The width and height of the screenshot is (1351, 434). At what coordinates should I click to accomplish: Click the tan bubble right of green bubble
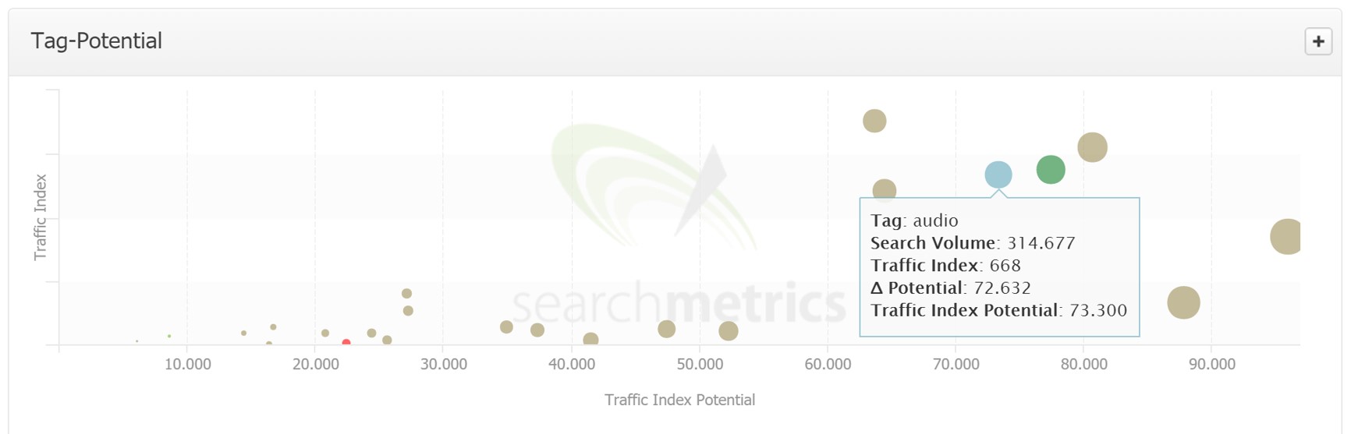pos(1092,147)
